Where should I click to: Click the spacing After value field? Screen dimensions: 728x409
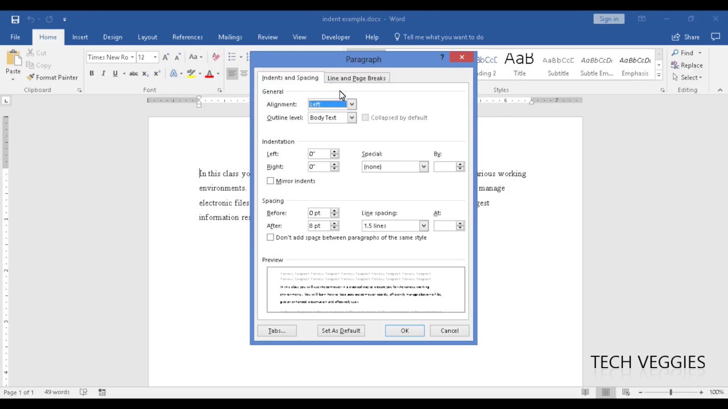[318, 226]
